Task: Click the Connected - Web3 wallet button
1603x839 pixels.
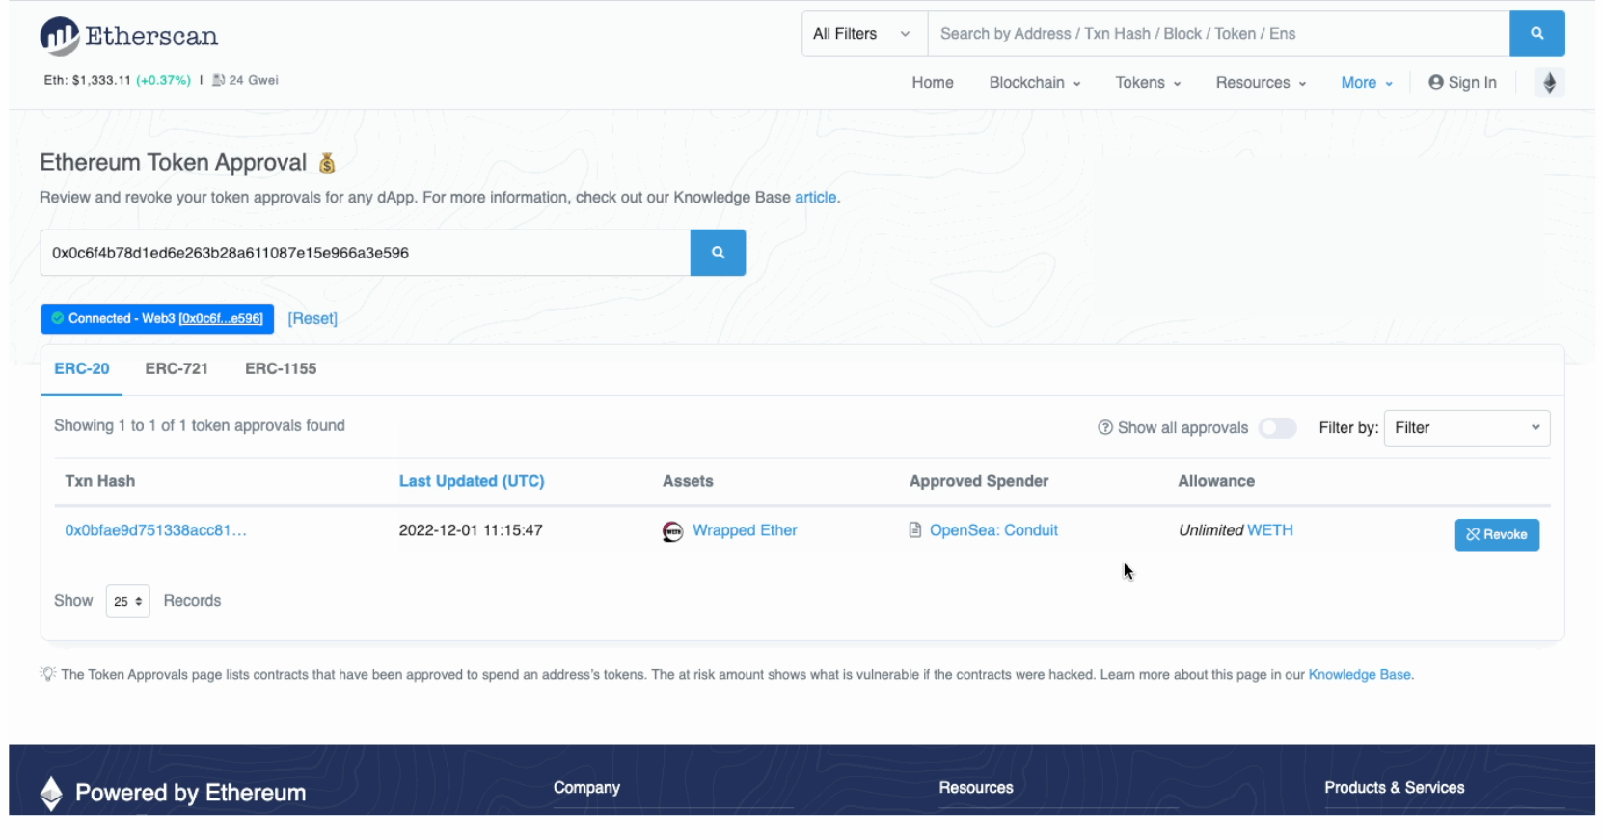Action: tap(157, 319)
